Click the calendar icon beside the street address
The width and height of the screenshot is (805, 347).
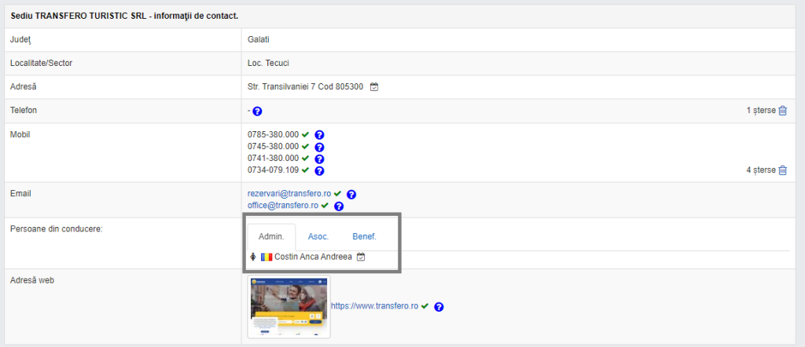[x=374, y=87]
